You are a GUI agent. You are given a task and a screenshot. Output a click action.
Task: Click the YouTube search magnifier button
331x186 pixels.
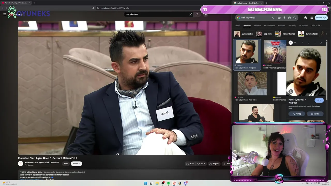[x=197, y=14]
